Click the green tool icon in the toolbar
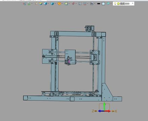This screenshot has height=121, width=148. click(29, 4)
